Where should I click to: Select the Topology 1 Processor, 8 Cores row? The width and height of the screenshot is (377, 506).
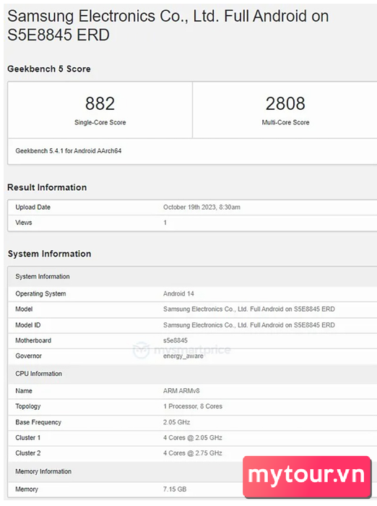(x=193, y=406)
